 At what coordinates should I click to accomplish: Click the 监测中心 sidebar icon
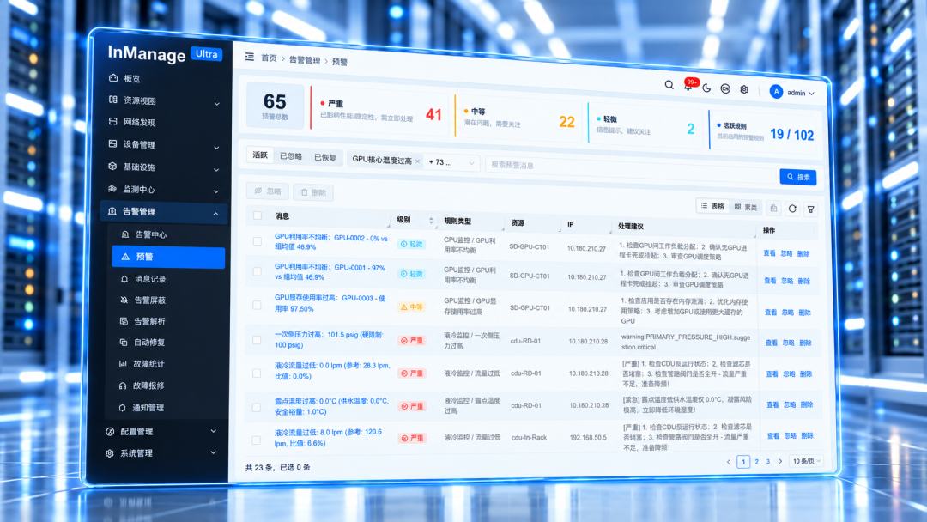click(112, 189)
